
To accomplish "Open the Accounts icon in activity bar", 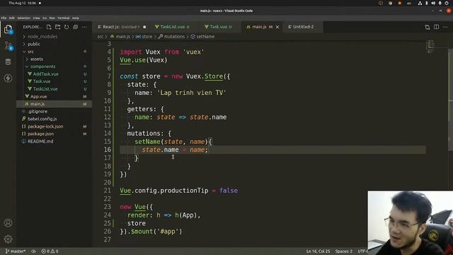I will pos(8,223).
